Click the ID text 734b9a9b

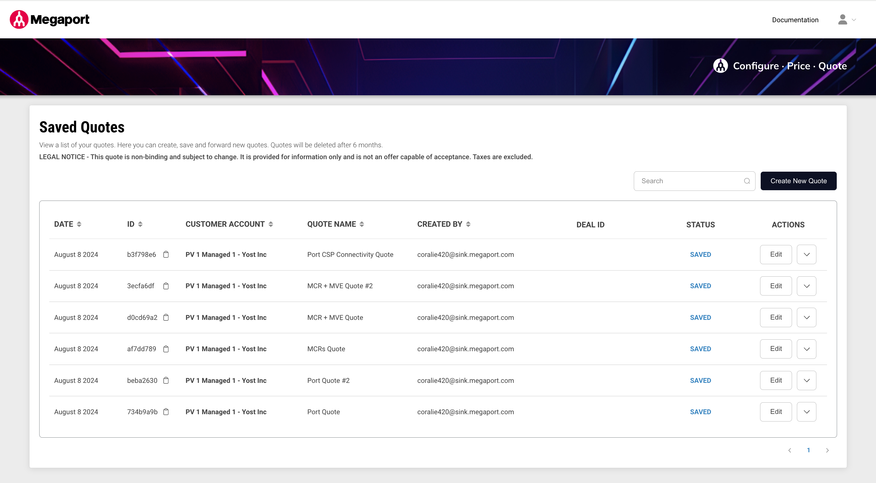(142, 412)
